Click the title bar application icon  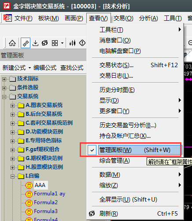[x=7, y=6]
